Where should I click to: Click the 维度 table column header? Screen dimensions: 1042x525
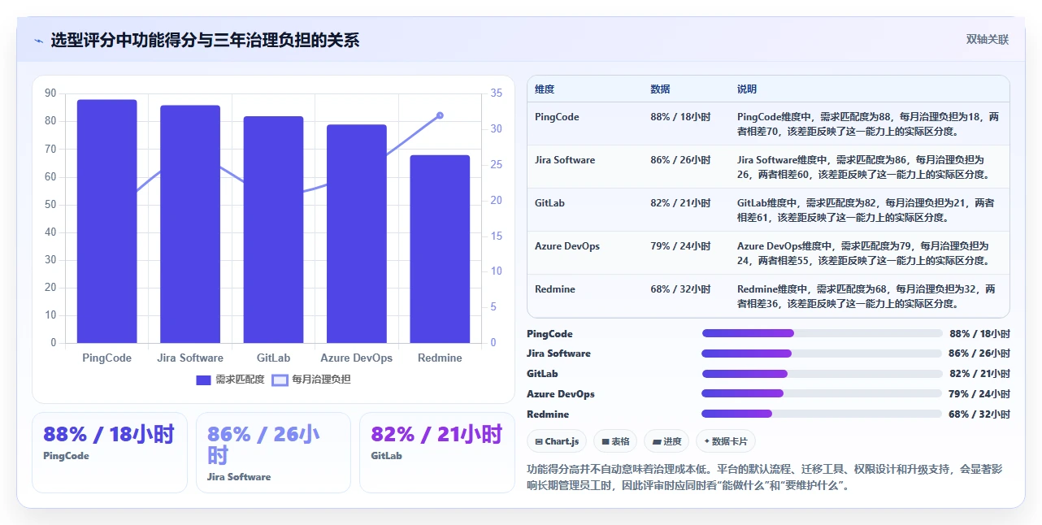[545, 89]
